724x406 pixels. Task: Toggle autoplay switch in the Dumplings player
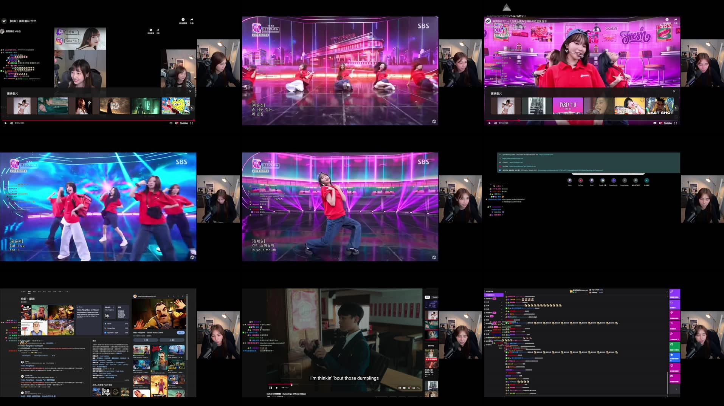[x=400, y=387]
